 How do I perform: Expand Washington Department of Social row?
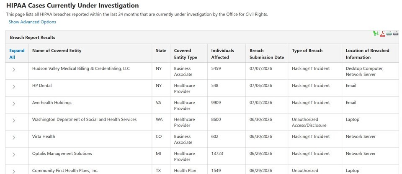point(14,121)
